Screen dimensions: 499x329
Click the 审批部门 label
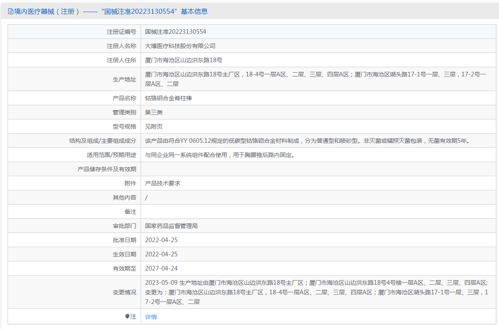[x=124, y=226]
